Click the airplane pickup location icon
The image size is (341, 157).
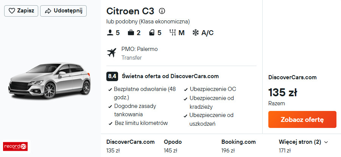[x=111, y=53]
